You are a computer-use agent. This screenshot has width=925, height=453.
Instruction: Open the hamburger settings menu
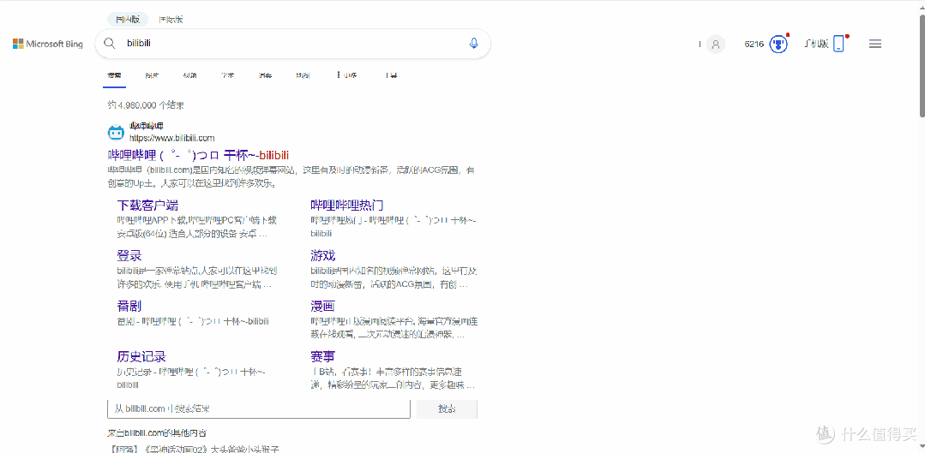(875, 44)
